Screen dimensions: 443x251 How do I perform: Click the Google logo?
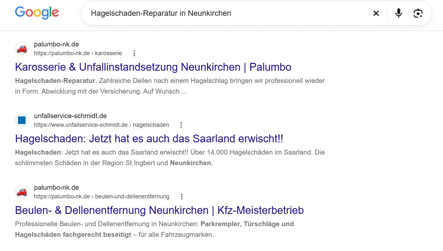[37, 13]
